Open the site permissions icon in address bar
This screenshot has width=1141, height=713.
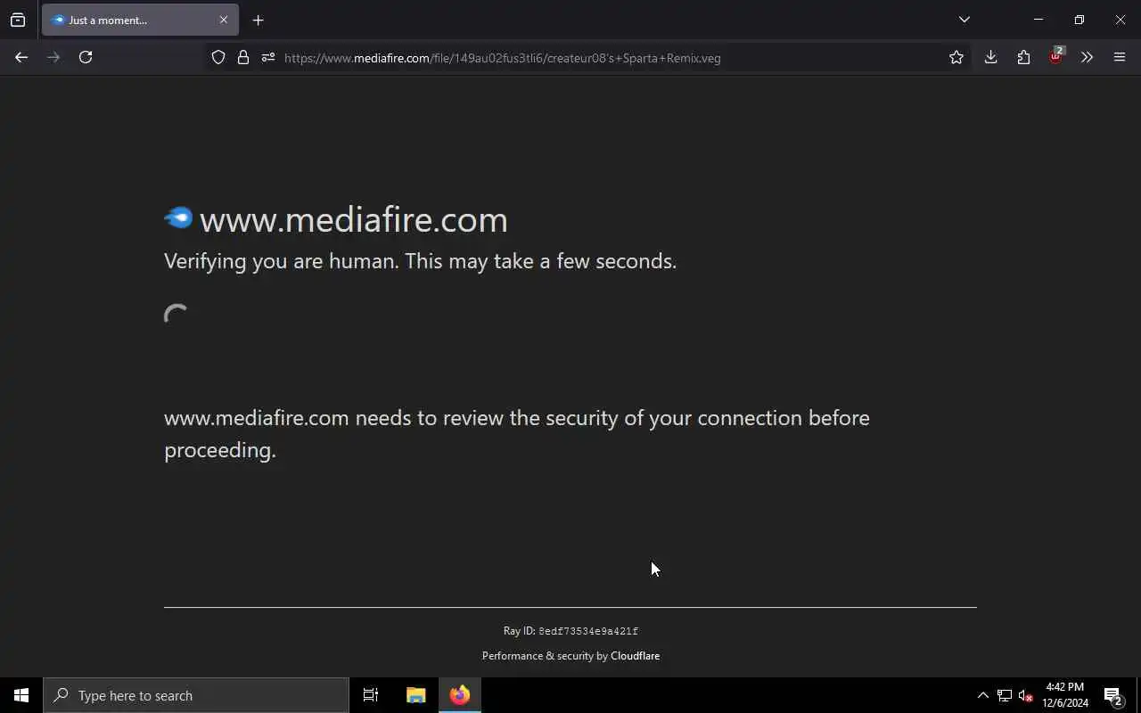(x=268, y=58)
